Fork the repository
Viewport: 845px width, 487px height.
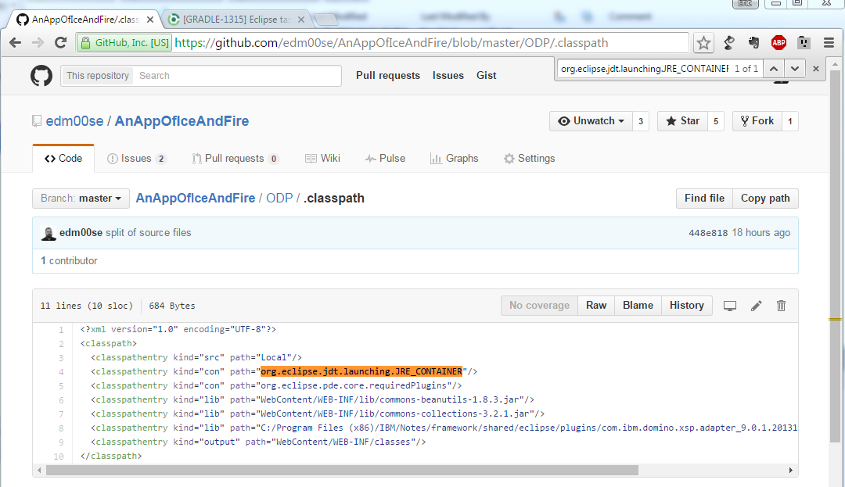click(x=757, y=121)
